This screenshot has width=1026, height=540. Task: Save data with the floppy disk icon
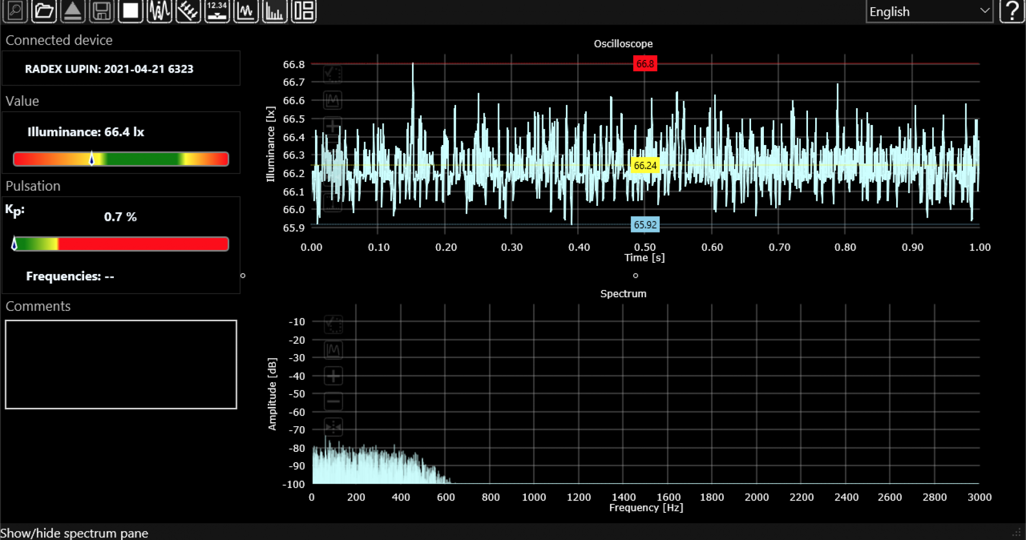click(102, 11)
